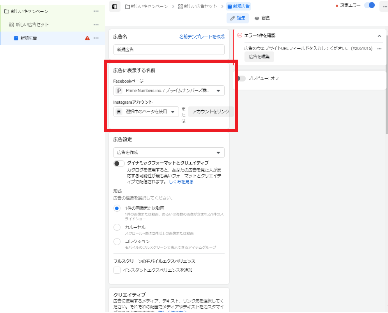This screenshot has width=388, height=313.
Task: Click 名前テンプレートを作成 link
Action: (202, 37)
